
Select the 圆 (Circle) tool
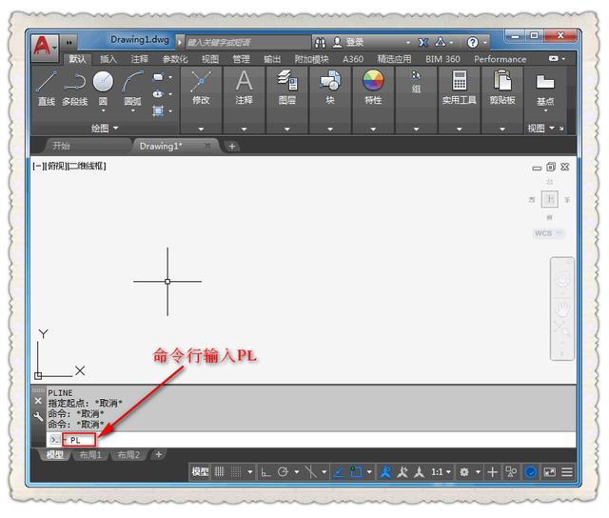point(103,86)
